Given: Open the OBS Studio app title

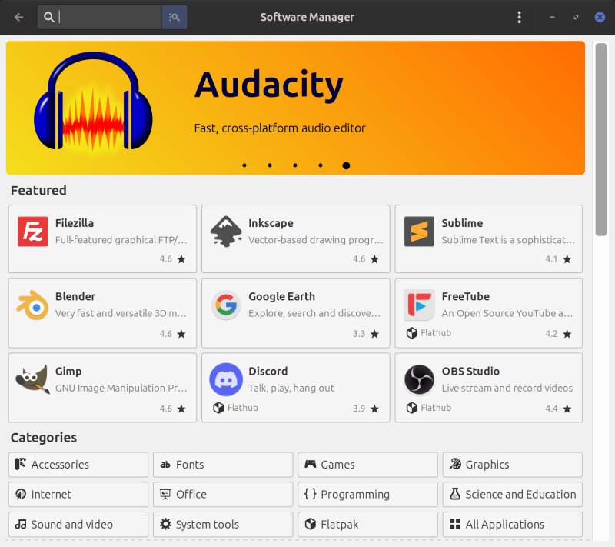Looking at the screenshot, I should click(x=470, y=372).
